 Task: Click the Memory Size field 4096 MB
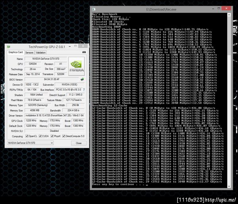click(35, 110)
